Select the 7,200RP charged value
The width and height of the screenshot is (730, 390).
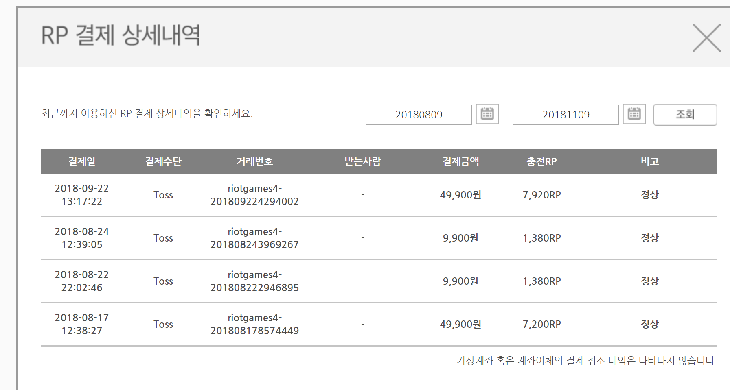coord(542,325)
